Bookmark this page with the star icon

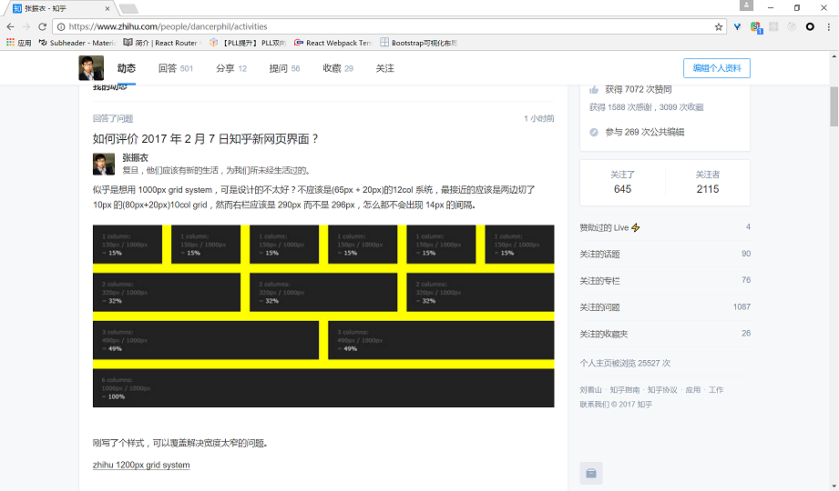tap(718, 26)
